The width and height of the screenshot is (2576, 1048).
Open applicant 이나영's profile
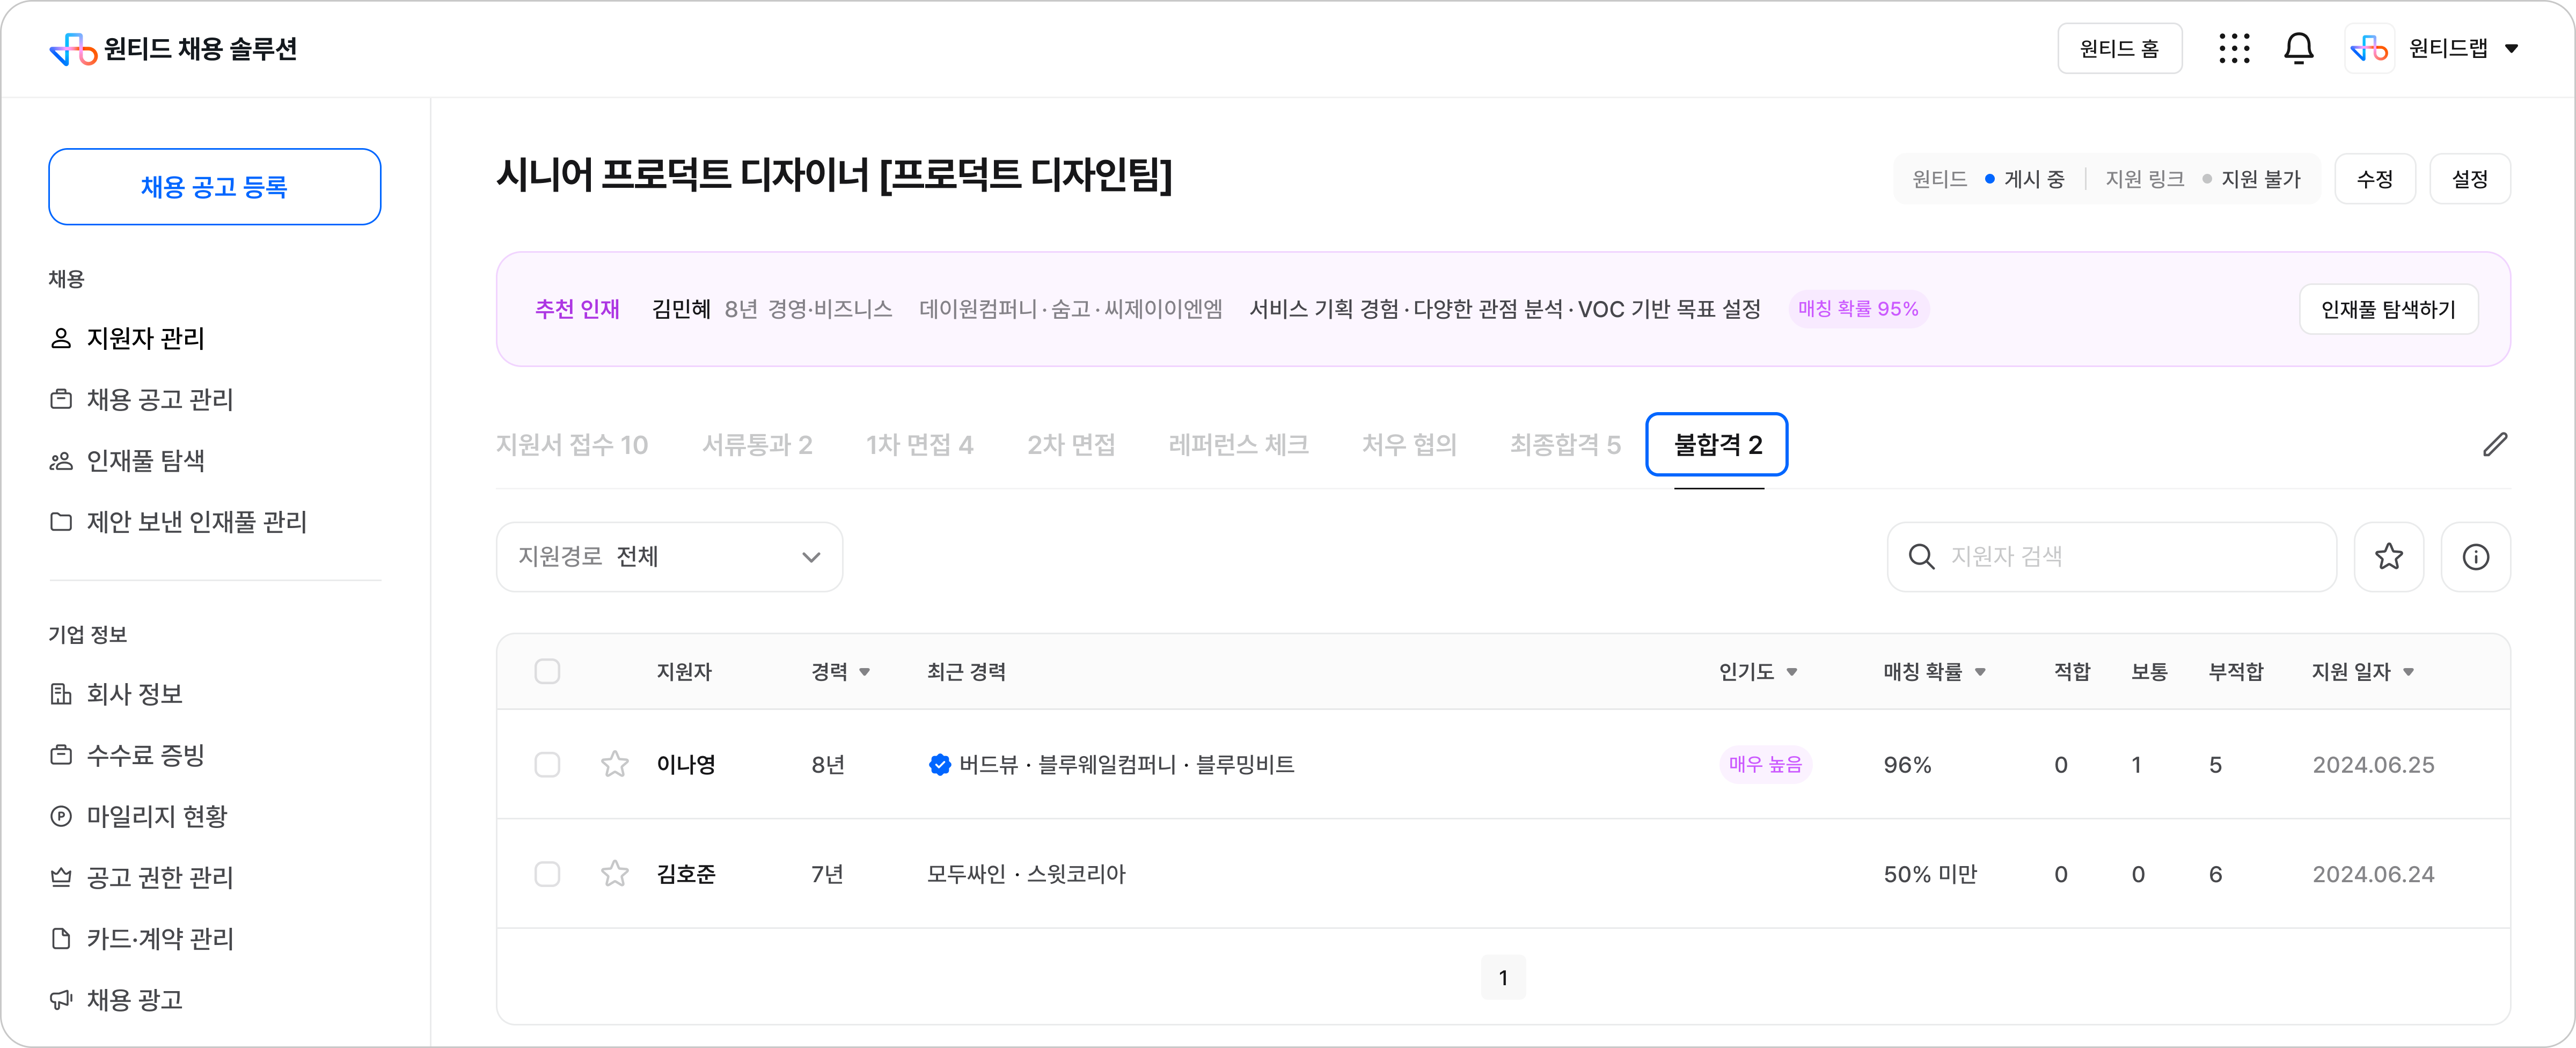click(x=686, y=765)
